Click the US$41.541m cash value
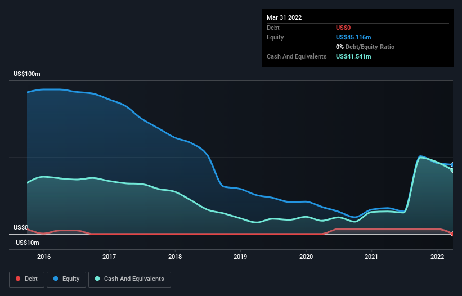This screenshot has height=296, width=462. [353, 56]
